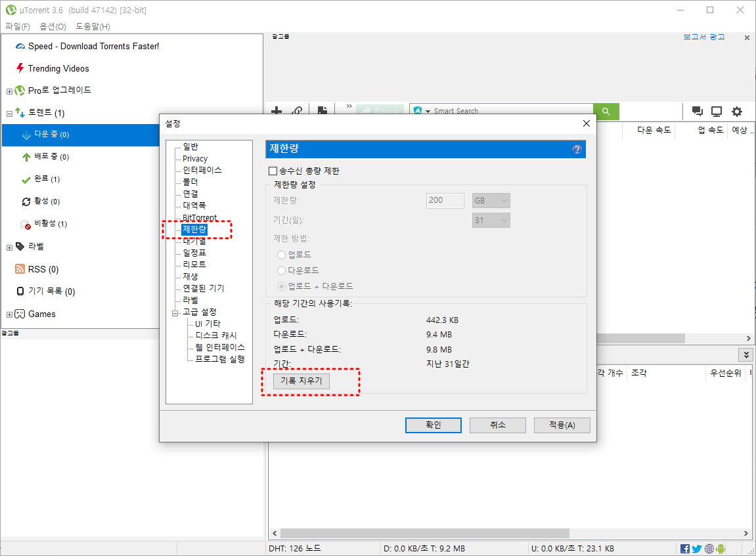Viewport: 756px width, 556px height.
Task: Click the collapse detail pane double-chevron button
Action: [x=746, y=354]
